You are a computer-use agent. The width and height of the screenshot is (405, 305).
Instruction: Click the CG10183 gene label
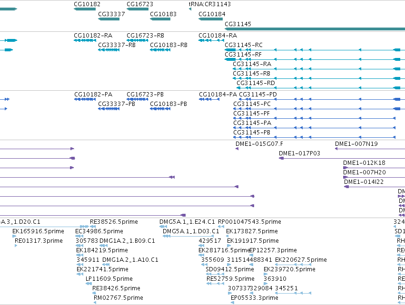(x=163, y=14)
